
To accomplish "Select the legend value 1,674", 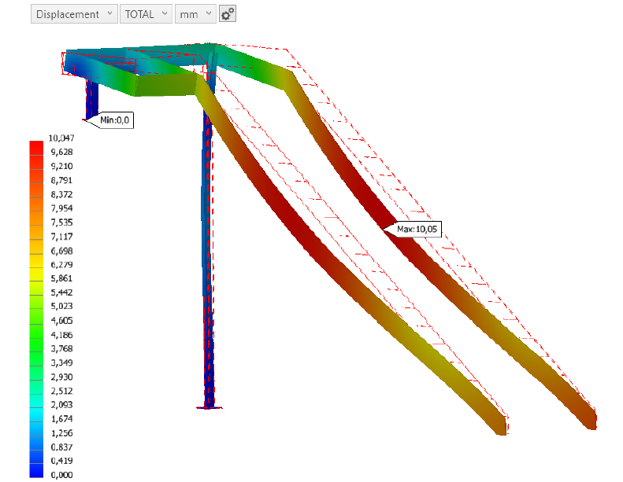I will click(61, 419).
